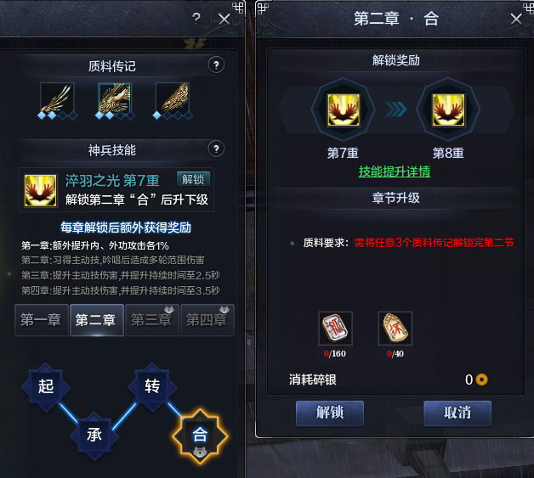The width and height of the screenshot is (534, 478).
Task: Click the blue jade token material 0/160
Action: [x=336, y=329]
